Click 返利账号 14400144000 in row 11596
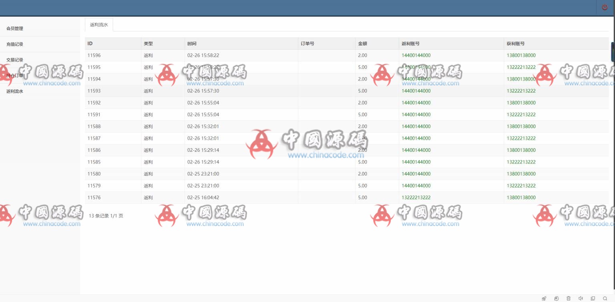 click(x=416, y=55)
